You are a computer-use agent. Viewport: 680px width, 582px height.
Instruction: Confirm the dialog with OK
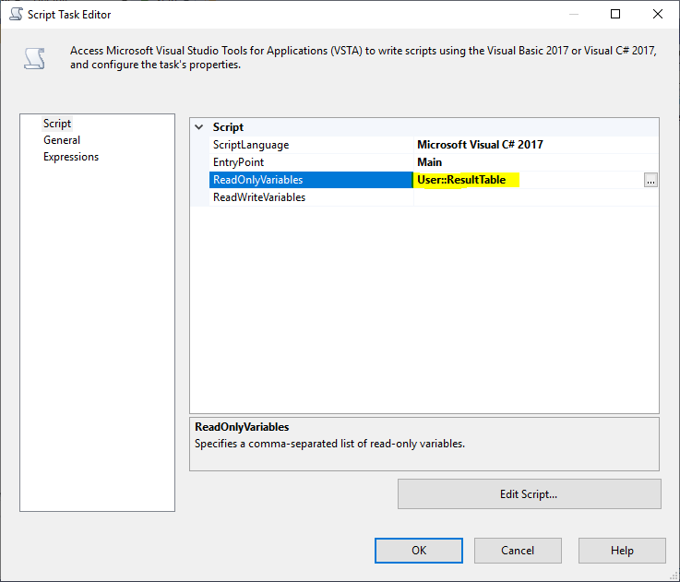point(419,551)
